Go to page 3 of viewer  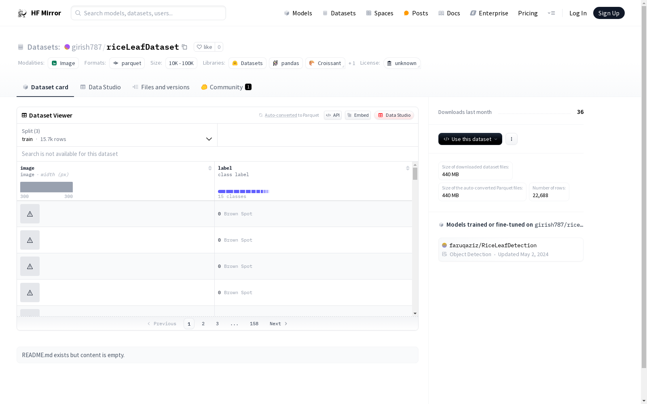217,324
